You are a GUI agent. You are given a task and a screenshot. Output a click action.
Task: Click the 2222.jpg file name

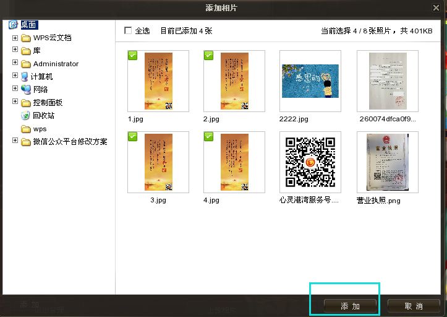(294, 119)
